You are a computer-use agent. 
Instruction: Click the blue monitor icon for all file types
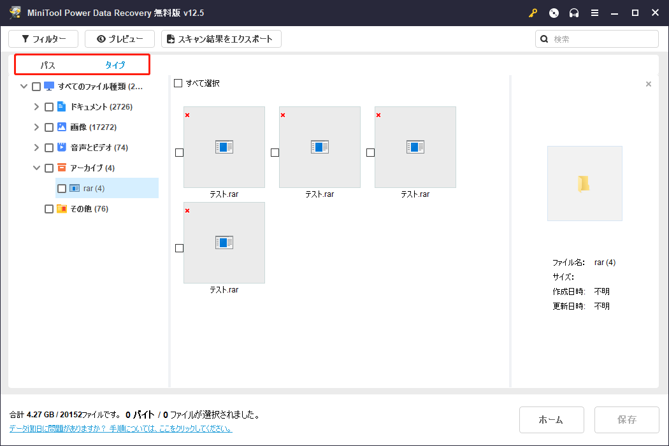pyautogui.click(x=49, y=86)
